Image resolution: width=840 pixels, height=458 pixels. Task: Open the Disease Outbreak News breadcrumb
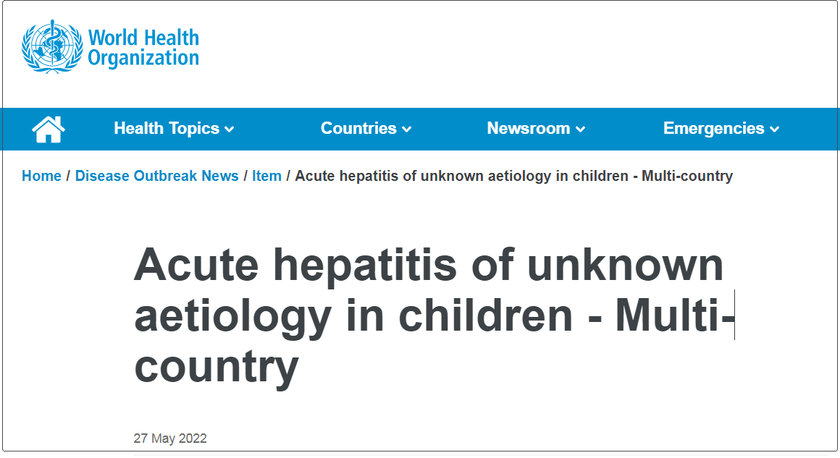(156, 176)
